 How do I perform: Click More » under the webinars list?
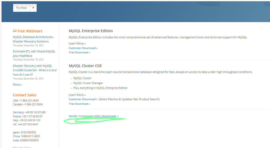(17, 85)
